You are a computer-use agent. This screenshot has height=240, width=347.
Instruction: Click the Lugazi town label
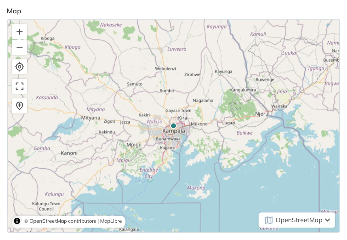229,123
